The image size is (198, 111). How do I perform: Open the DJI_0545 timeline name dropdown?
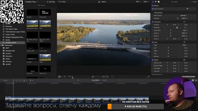pyautogui.click(x=96, y=80)
